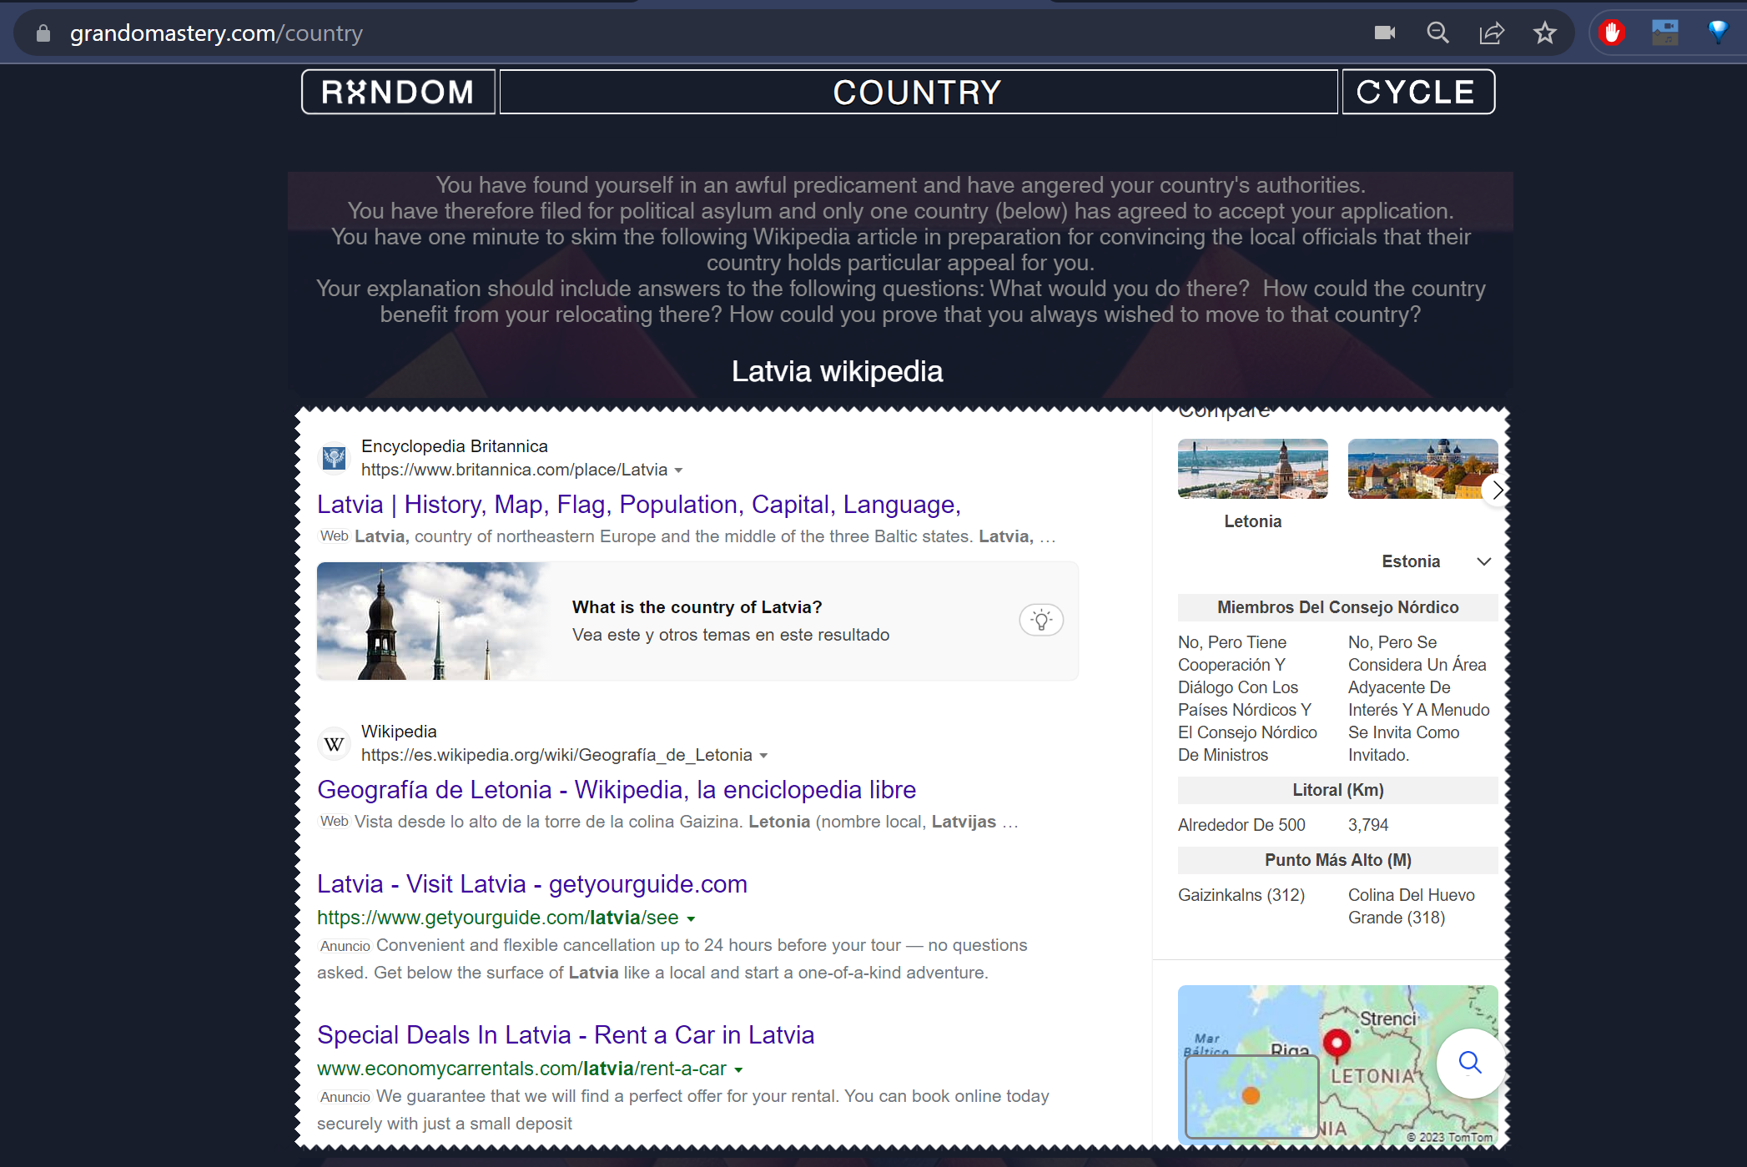Viewport: 1747px width, 1167px height.
Task: Click the blue gem extension icon
Action: [x=1718, y=33]
